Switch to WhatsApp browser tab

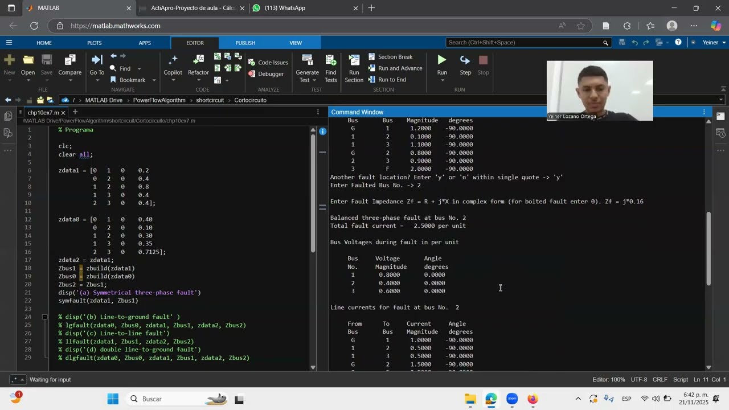[x=306, y=8]
